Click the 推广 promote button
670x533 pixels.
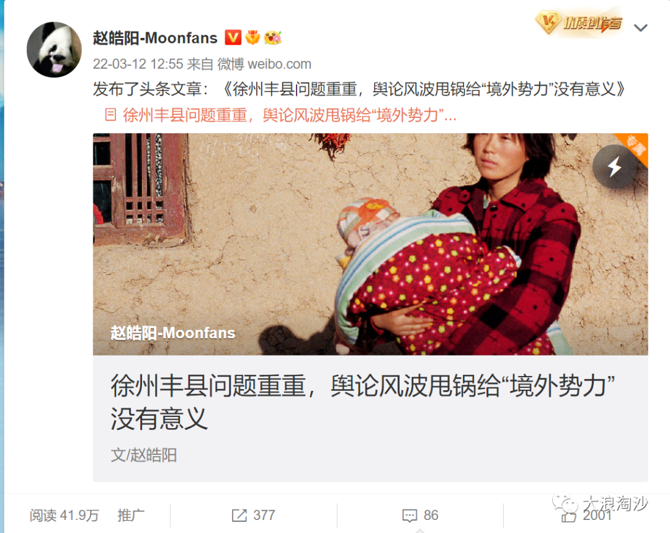[131, 515]
